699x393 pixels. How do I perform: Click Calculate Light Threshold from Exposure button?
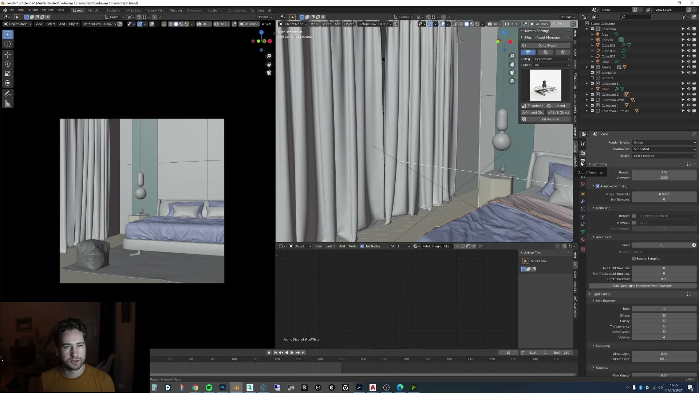pos(642,286)
